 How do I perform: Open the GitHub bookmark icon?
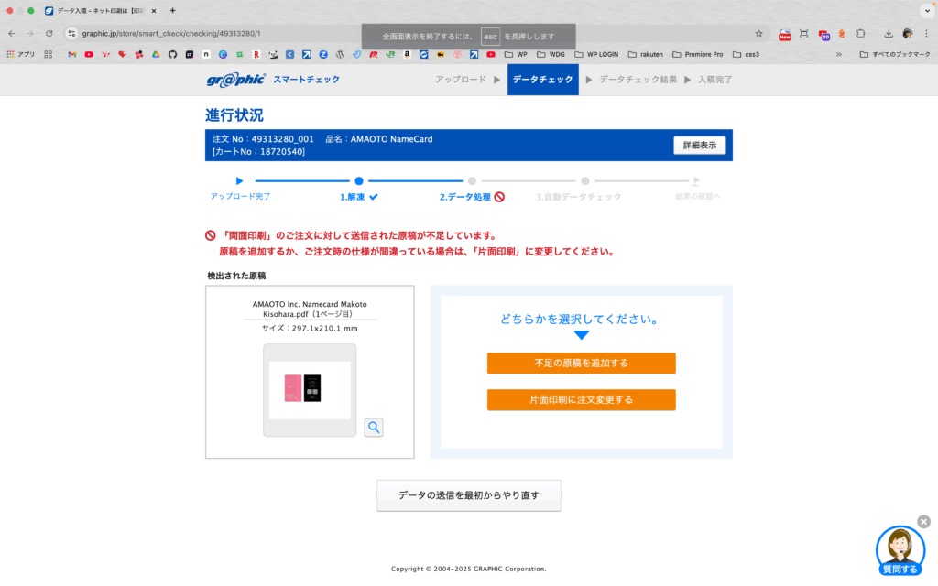pyautogui.click(x=171, y=54)
